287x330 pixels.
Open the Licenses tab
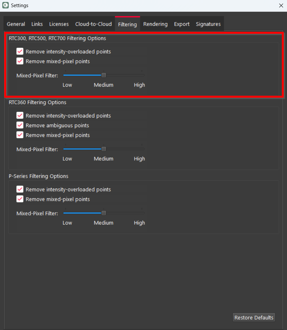tap(59, 24)
